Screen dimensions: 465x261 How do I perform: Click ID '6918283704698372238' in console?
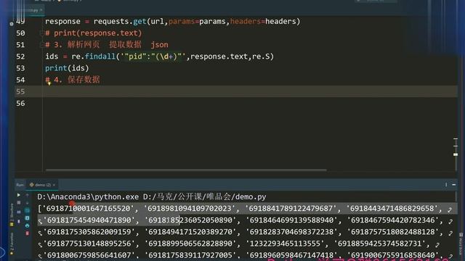(x=292, y=232)
